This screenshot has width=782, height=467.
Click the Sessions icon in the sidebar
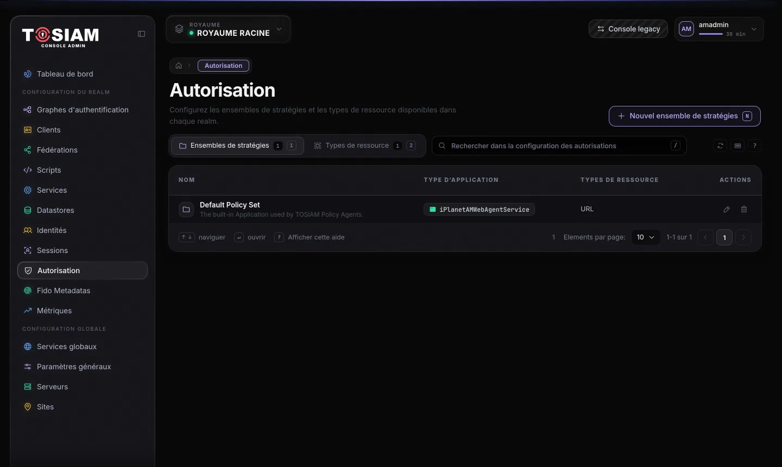(28, 250)
